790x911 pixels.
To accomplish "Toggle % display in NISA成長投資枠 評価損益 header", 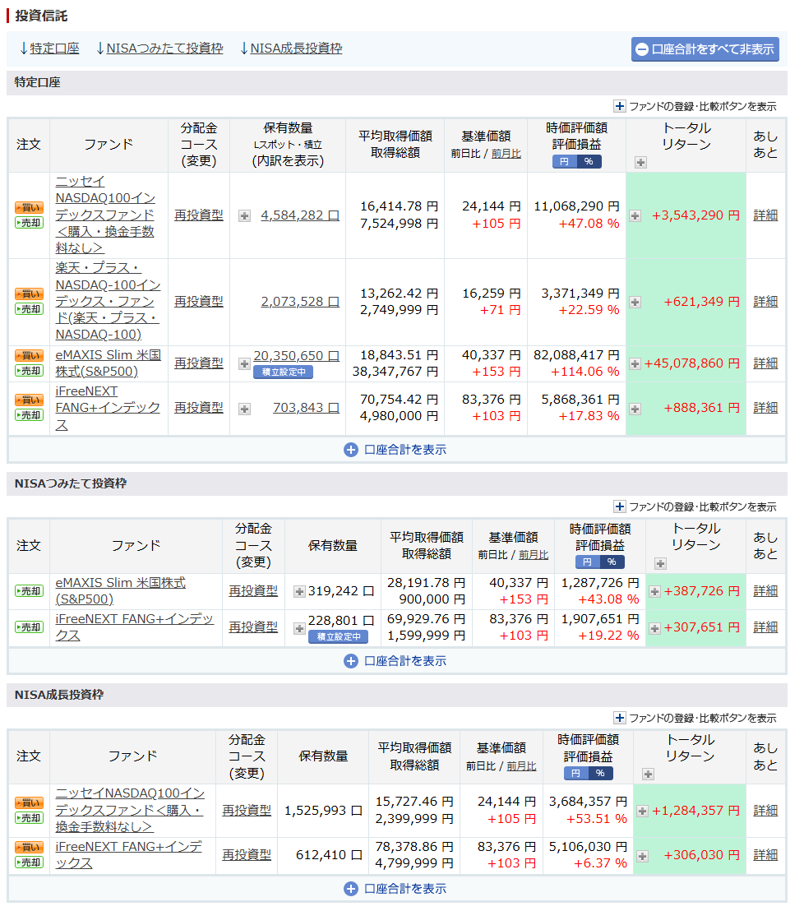I will (x=600, y=774).
